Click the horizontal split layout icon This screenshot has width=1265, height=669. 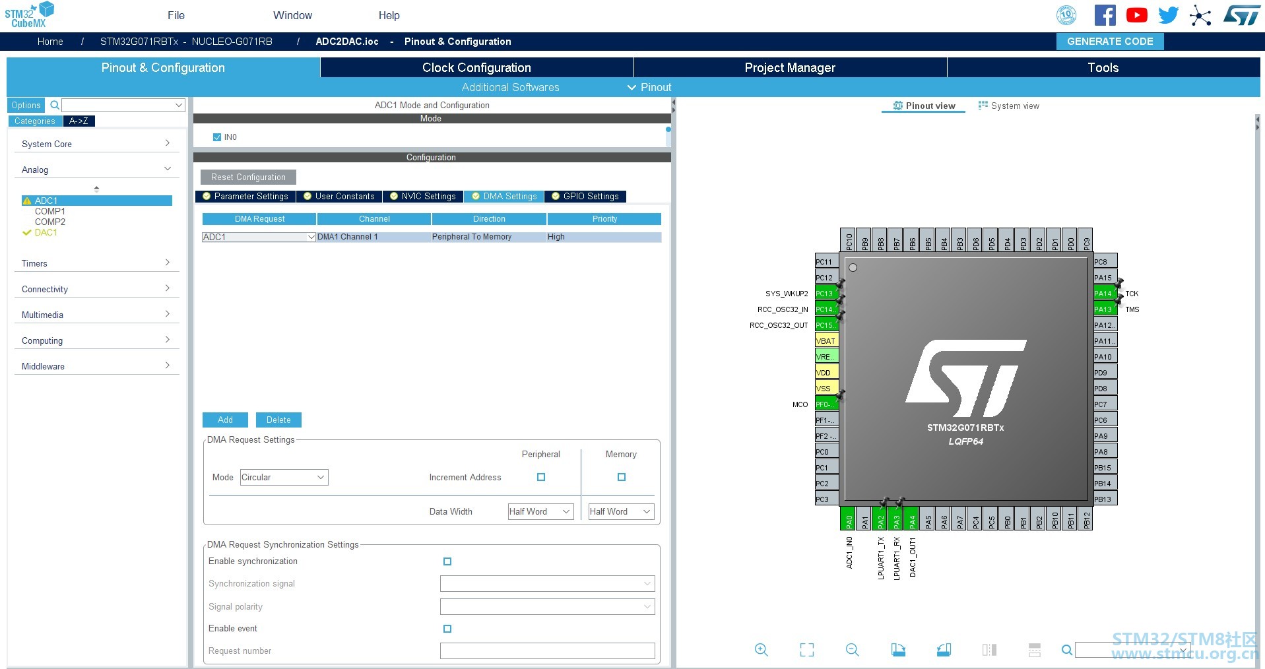point(1035,650)
